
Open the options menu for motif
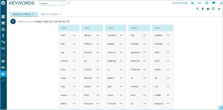(74, 35)
